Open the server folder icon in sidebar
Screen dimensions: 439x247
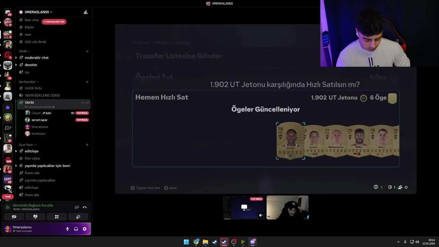8,107
